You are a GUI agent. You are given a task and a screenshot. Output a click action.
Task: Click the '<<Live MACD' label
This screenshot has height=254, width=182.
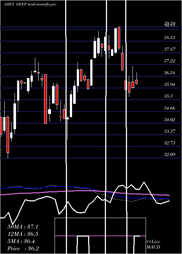point(153,244)
